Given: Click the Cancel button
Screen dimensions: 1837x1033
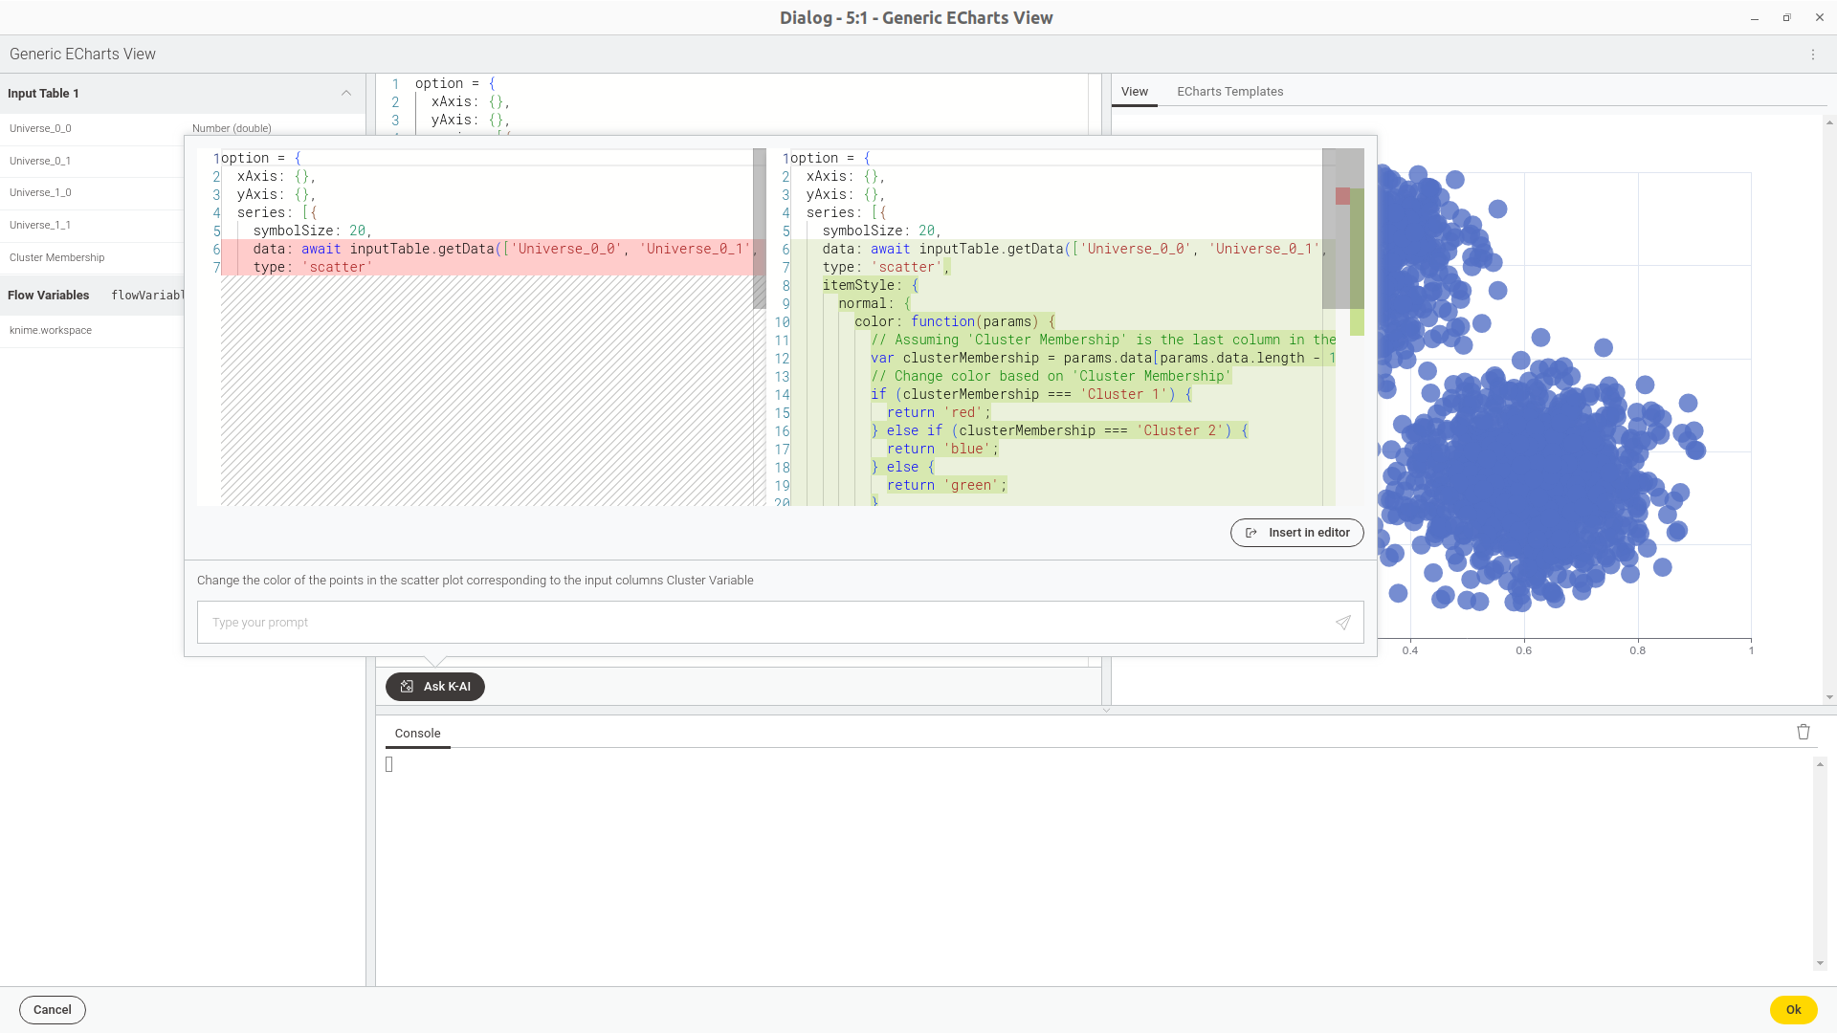Looking at the screenshot, I should click(x=52, y=1009).
